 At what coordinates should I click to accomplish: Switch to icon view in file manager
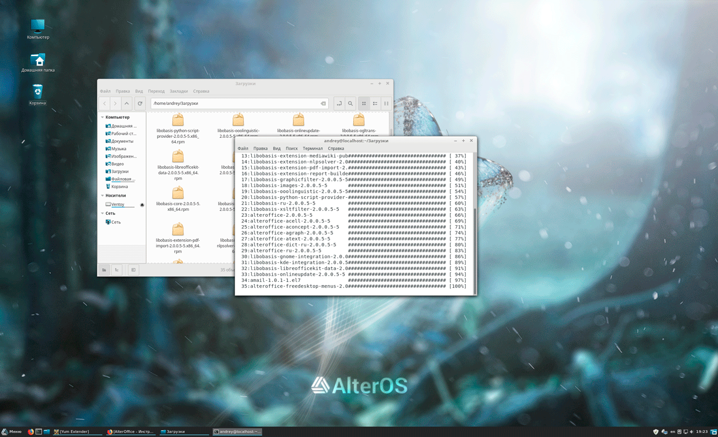[364, 104]
